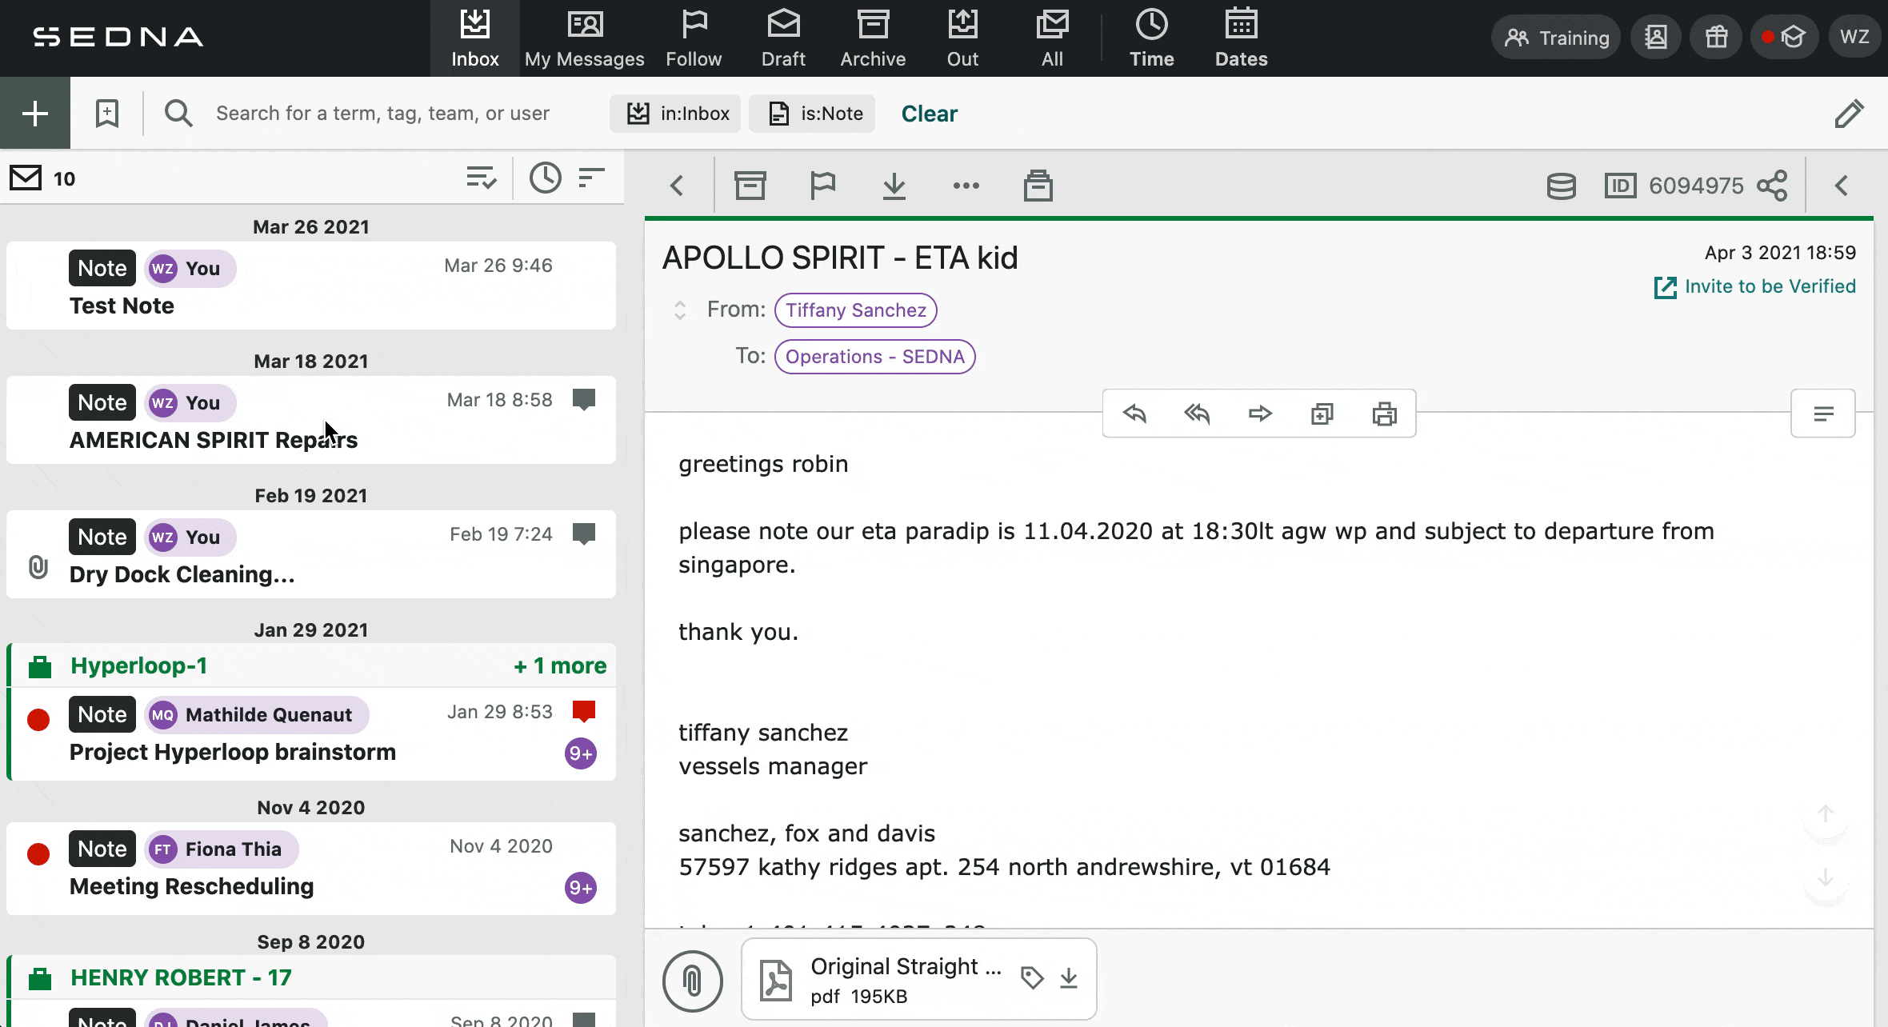Click red comment icon on Jan 29 note
This screenshot has width=1888, height=1027.
pyautogui.click(x=585, y=711)
